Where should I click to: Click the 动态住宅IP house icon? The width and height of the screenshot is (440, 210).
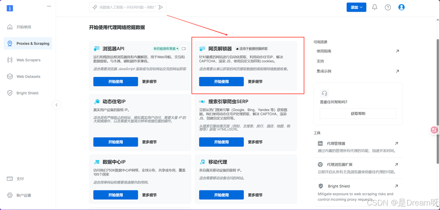point(97,102)
